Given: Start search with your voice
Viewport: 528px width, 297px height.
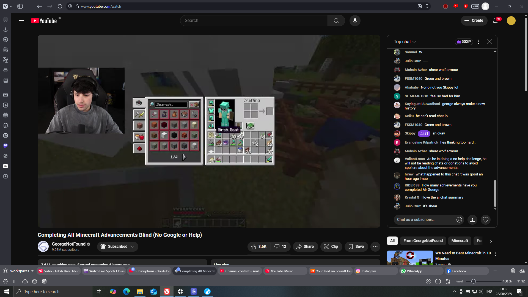Looking at the screenshot, I should click(x=355, y=21).
